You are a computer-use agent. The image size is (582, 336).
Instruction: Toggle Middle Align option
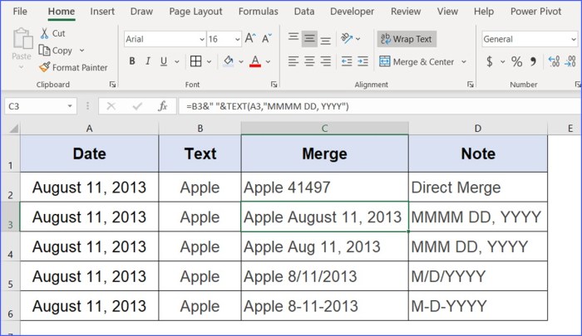pyautogui.click(x=309, y=38)
